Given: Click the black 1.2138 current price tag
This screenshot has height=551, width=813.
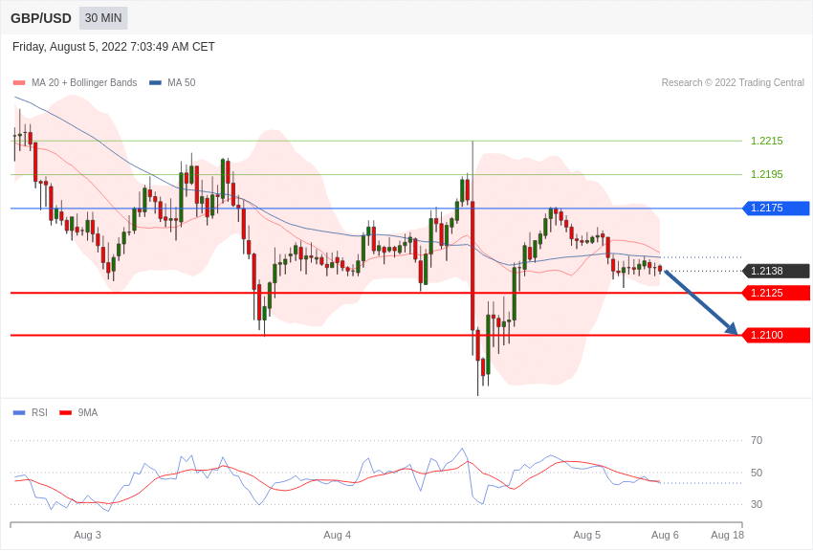Looking at the screenshot, I should point(777,271).
